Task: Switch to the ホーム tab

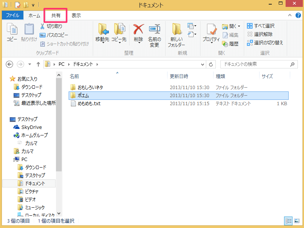Action: click(35, 15)
